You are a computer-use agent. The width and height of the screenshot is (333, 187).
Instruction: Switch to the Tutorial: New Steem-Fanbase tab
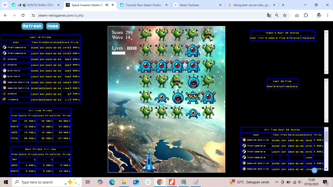point(144,5)
